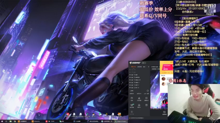Select the first radio option in yellow panel

[163, 73]
